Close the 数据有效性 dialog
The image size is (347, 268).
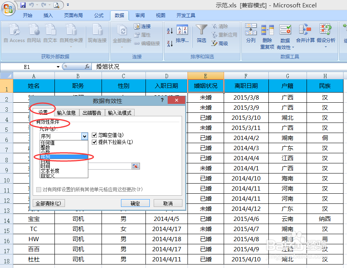pyautogui.click(x=176, y=100)
